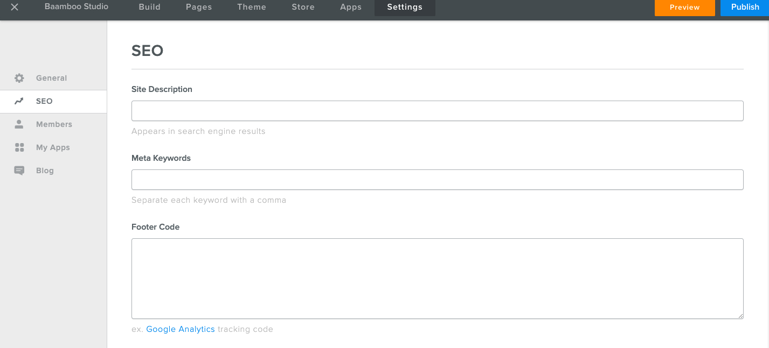Screen dimensions: 769x348
Task: Open General settings from the sidebar
Action: [x=51, y=77]
